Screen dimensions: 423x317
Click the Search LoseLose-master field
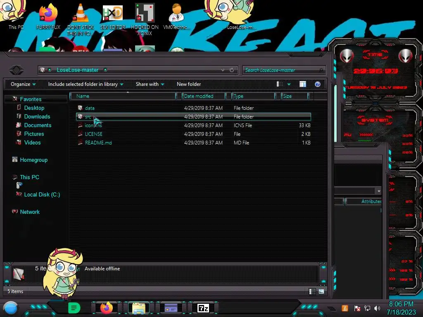click(x=284, y=70)
